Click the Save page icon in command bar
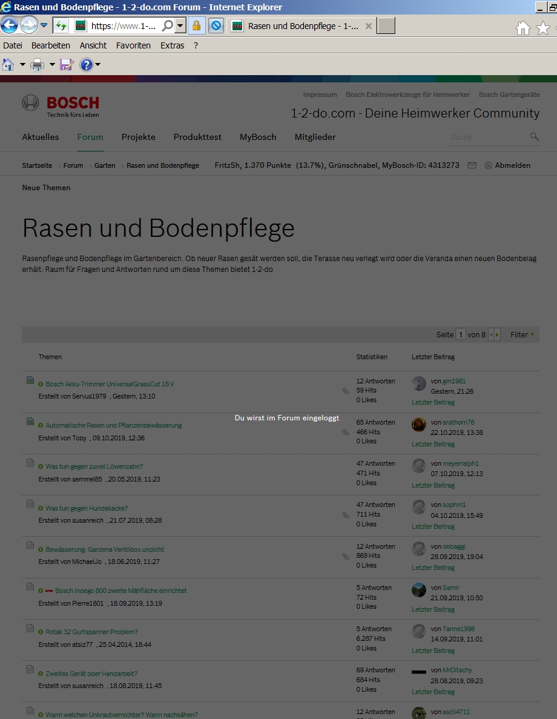Screen dimensions: 557x719 click(x=67, y=65)
